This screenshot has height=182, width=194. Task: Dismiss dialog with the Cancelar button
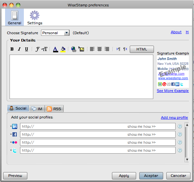(178, 176)
